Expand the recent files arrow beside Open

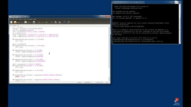(x=22, y=22)
